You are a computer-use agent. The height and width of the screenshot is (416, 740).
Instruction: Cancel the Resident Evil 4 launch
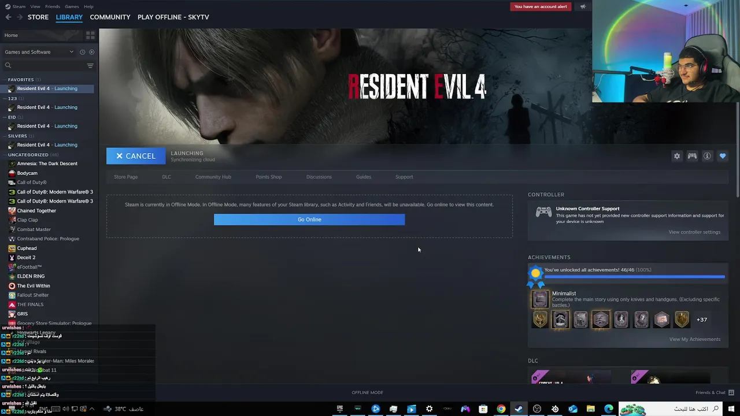click(x=136, y=156)
